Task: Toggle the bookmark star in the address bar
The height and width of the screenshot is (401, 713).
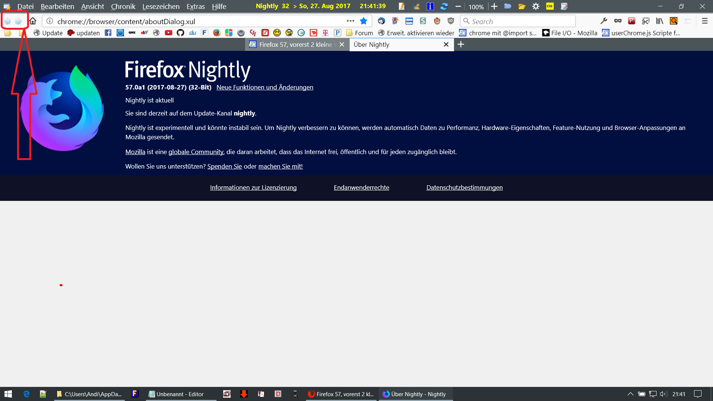Action: tap(364, 21)
